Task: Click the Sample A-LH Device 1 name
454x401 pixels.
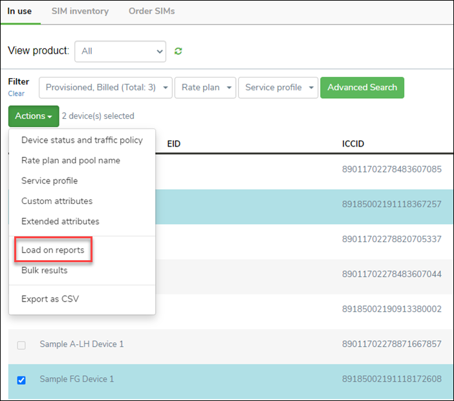Action: tap(81, 344)
